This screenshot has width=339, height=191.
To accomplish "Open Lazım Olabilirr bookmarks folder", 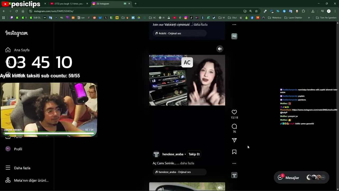I will coord(293,18).
